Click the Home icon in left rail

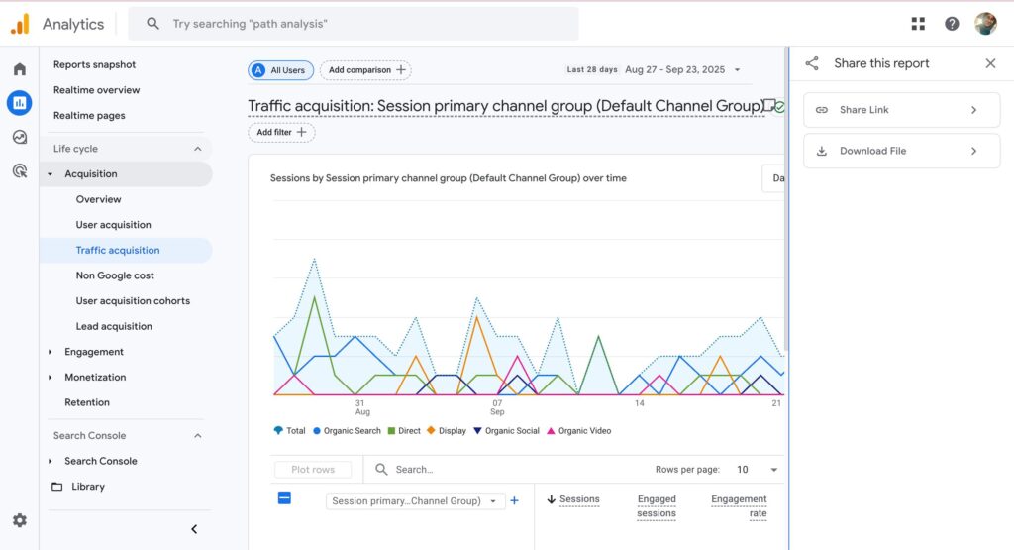(x=19, y=69)
